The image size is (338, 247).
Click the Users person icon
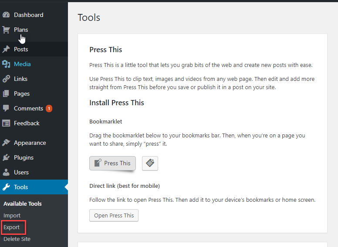pos(6,172)
